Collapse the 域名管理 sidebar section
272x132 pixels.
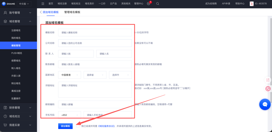[x=30, y=21]
